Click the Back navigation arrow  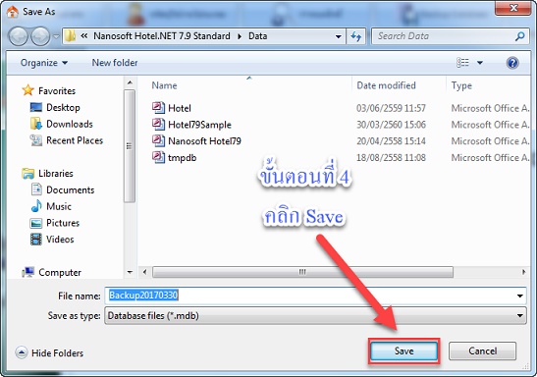click(x=18, y=36)
